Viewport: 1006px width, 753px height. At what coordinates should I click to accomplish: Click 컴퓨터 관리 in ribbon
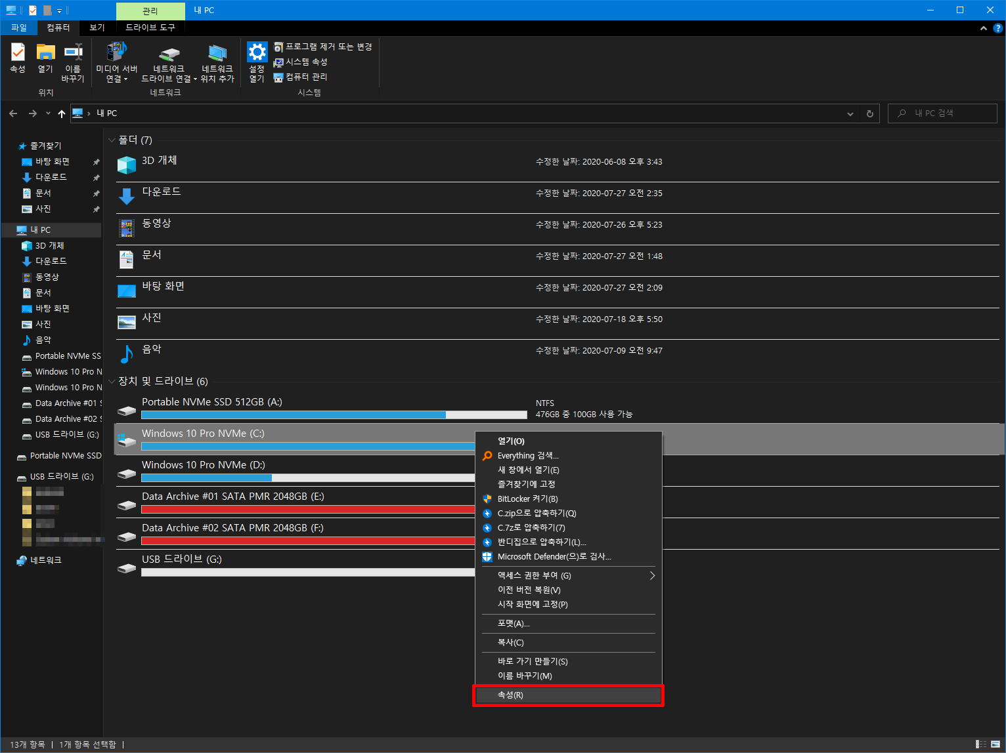(x=301, y=77)
